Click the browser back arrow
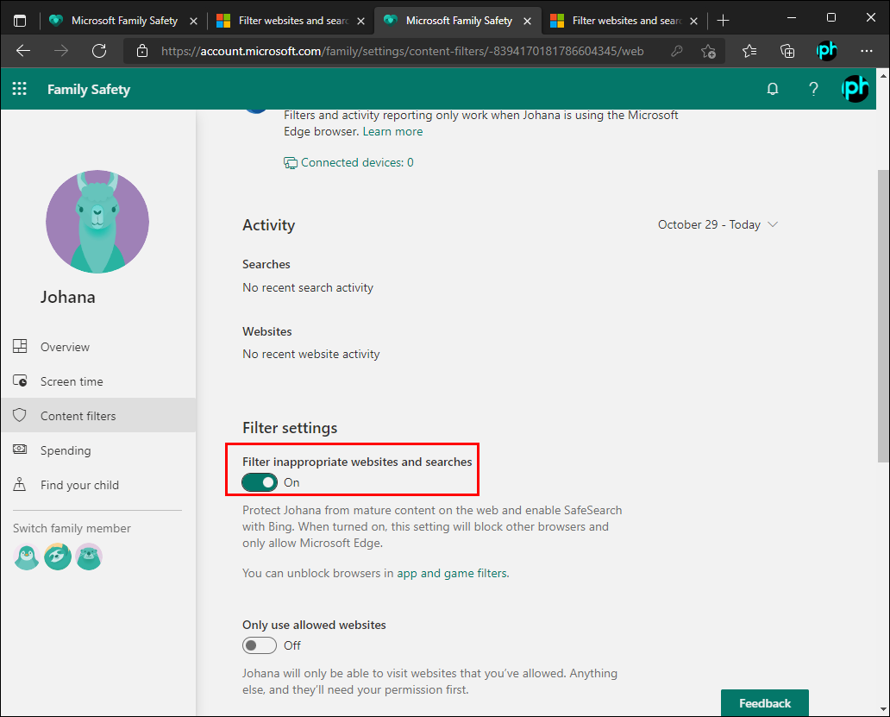Viewport: 890px width, 717px height. pyautogui.click(x=23, y=51)
